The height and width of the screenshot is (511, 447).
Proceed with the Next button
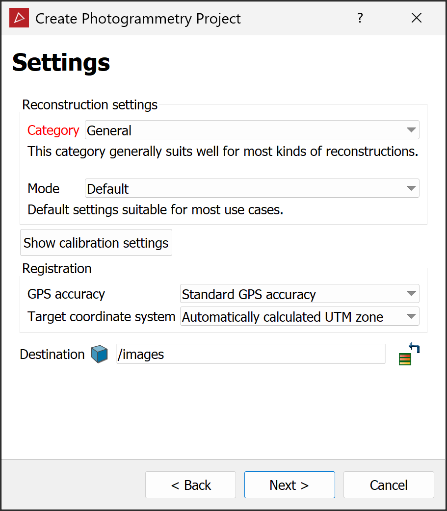289,485
